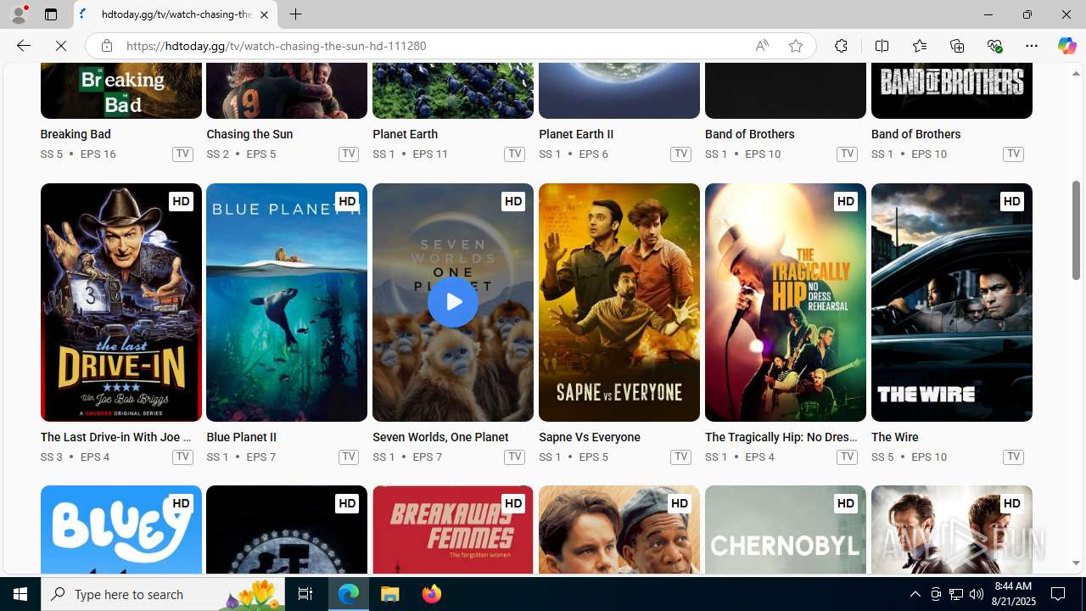Open Settings and more menu

point(1032,46)
